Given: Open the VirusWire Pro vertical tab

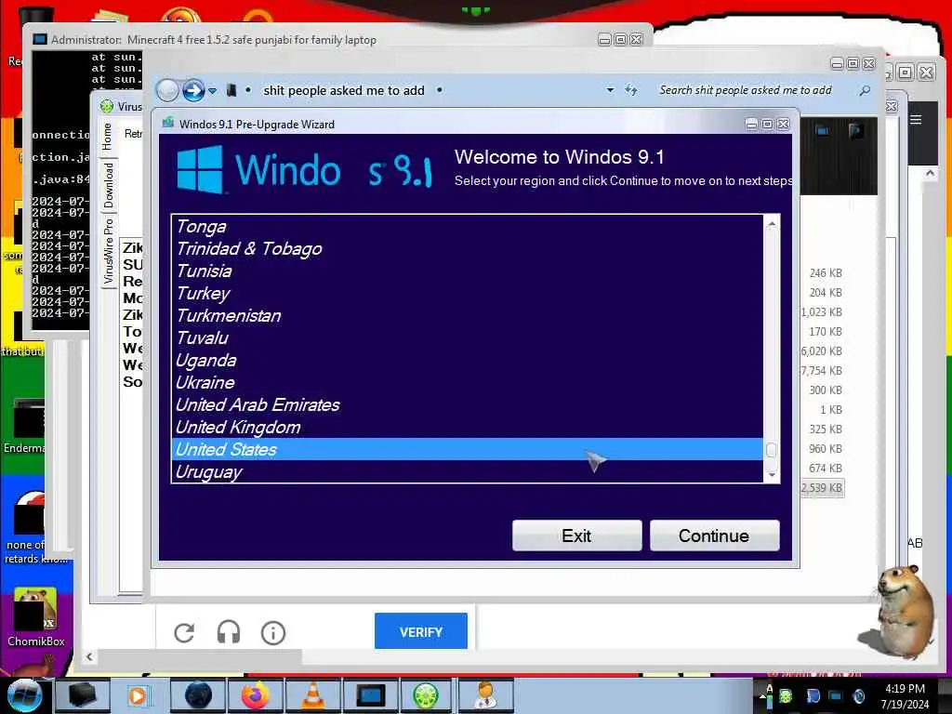Looking at the screenshot, I should pos(108,251).
